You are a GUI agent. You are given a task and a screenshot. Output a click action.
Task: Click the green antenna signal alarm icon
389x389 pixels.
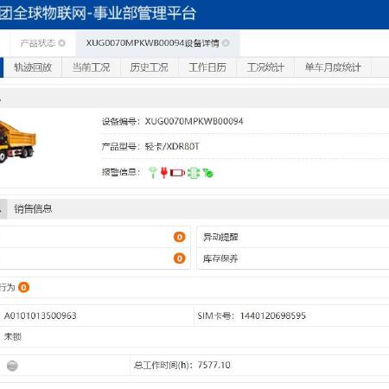(x=152, y=173)
